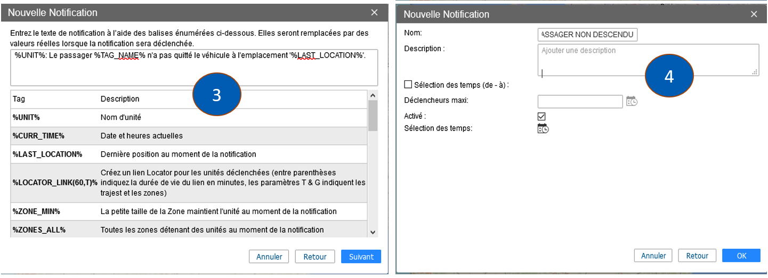
Task: Click the left dialog's Annuler button
Action: click(269, 257)
